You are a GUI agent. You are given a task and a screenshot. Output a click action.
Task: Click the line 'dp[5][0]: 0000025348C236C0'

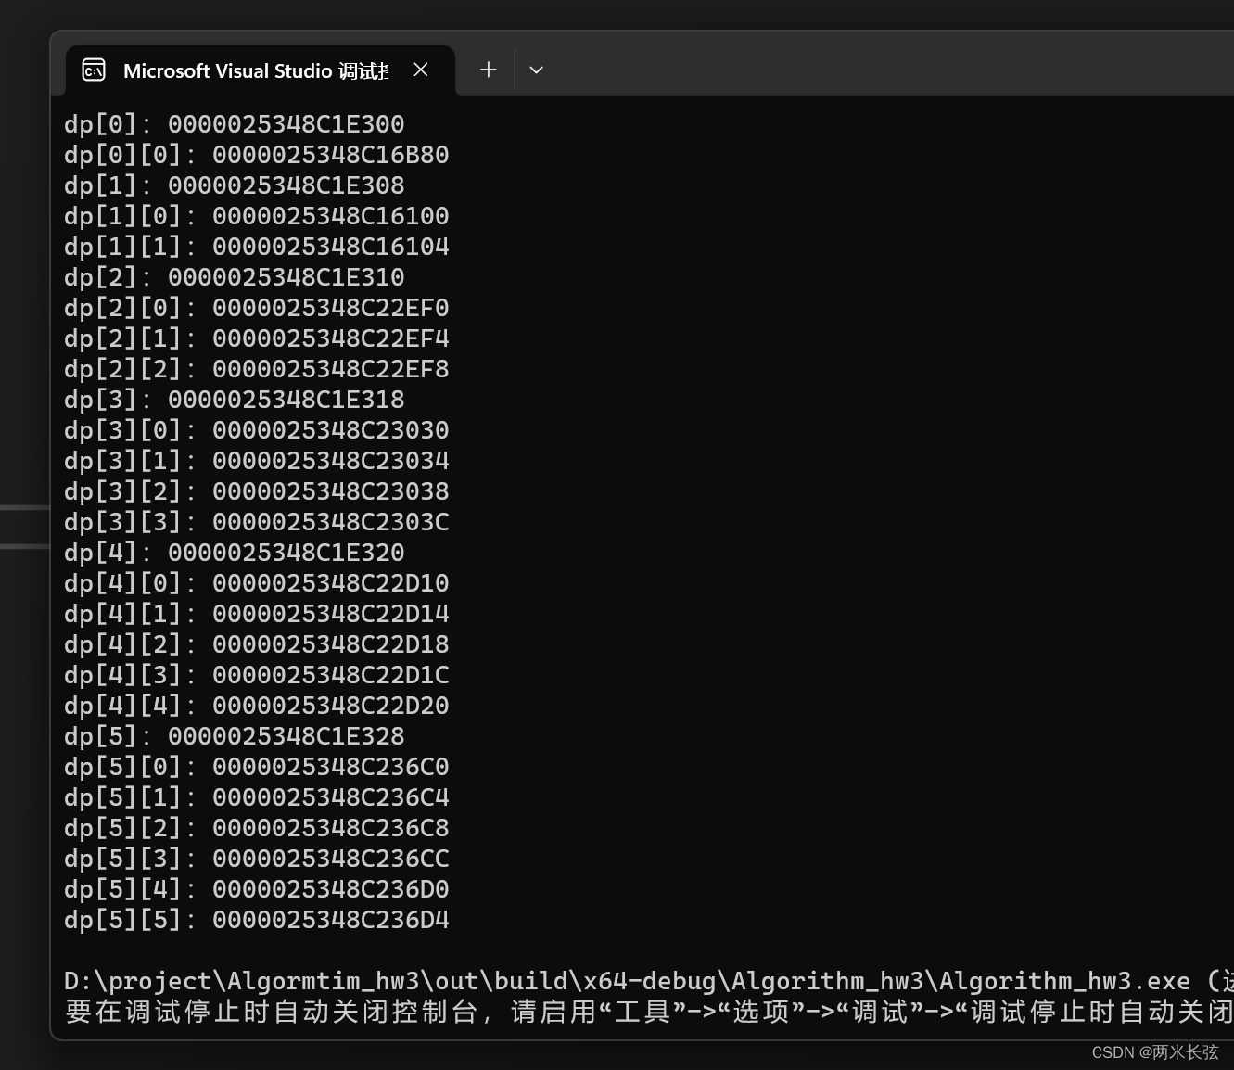(x=257, y=767)
